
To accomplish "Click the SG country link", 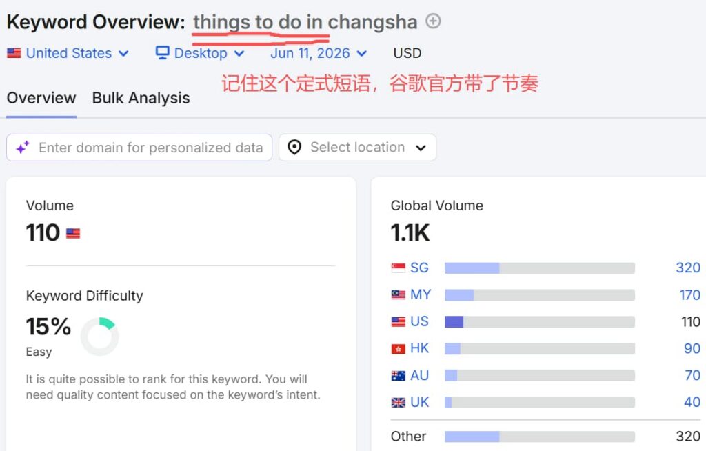I will click(x=419, y=268).
